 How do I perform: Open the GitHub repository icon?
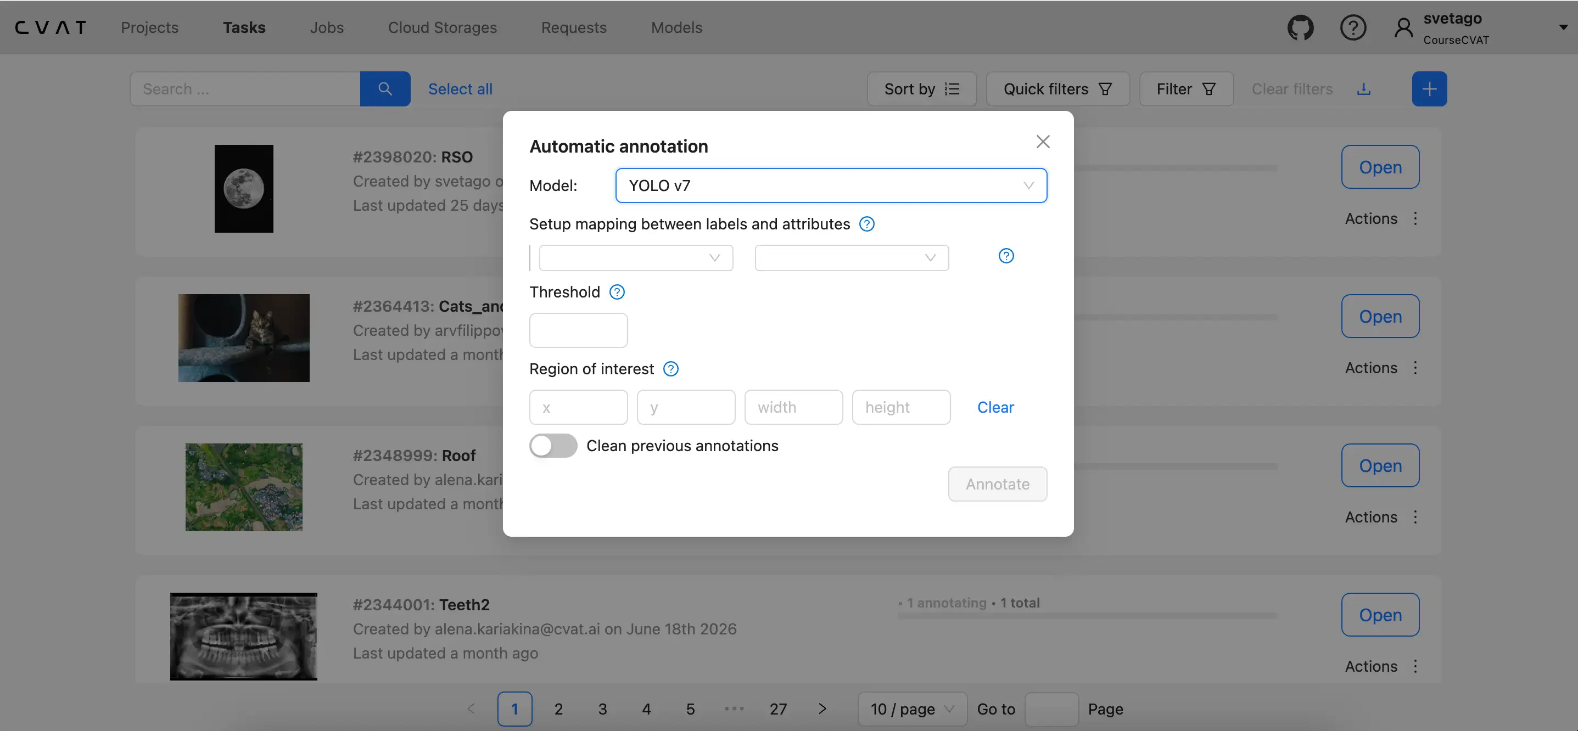1301,27
